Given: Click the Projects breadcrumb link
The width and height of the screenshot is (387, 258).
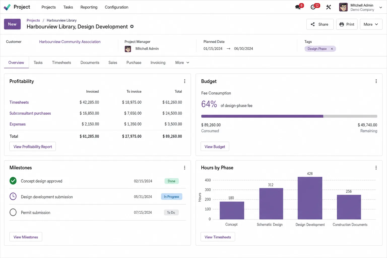Looking at the screenshot, I should (x=33, y=20).
